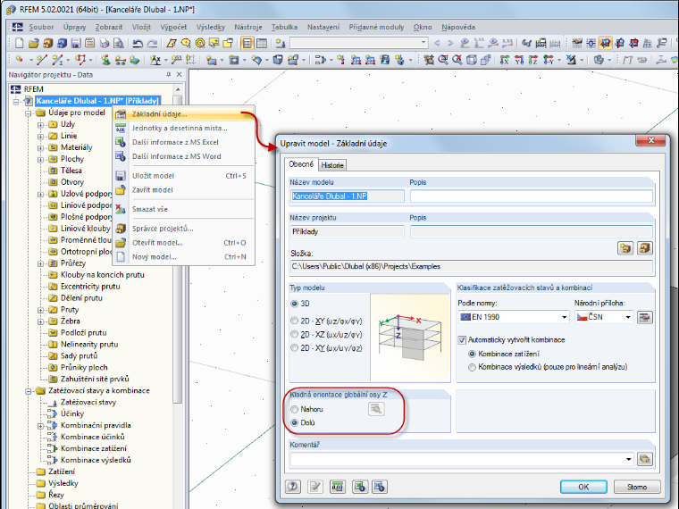Click the MS Word info icon in dialog footer
679x509 pixels.
click(x=380, y=487)
